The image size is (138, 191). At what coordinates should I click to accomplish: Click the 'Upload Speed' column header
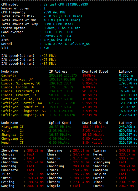[x=60, y=123]
